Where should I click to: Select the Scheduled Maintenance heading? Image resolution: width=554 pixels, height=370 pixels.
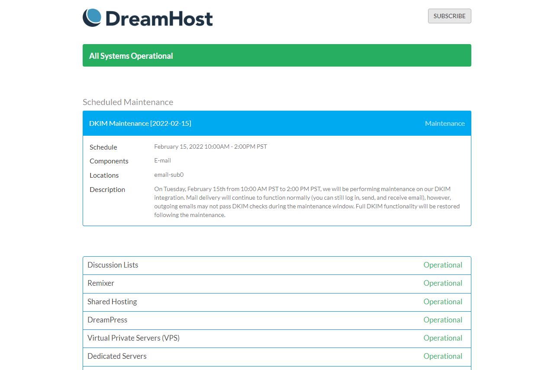pos(128,102)
